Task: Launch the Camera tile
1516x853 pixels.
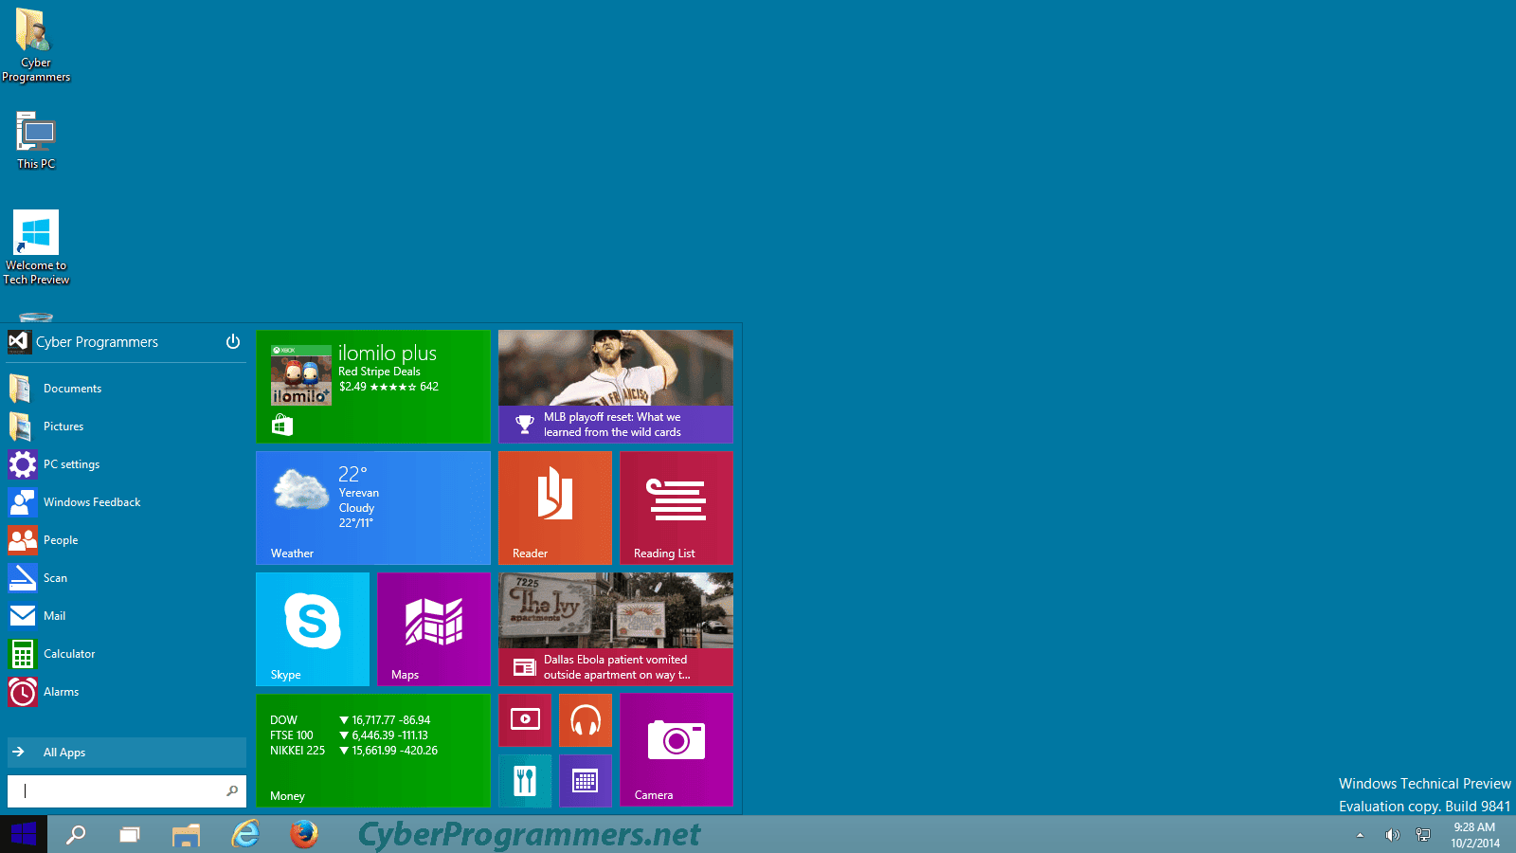Action: pyautogui.click(x=677, y=751)
